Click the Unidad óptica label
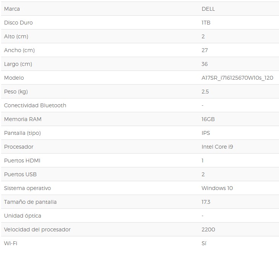The height and width of the screenshot is (254, 279). click(x=23, y=216)
